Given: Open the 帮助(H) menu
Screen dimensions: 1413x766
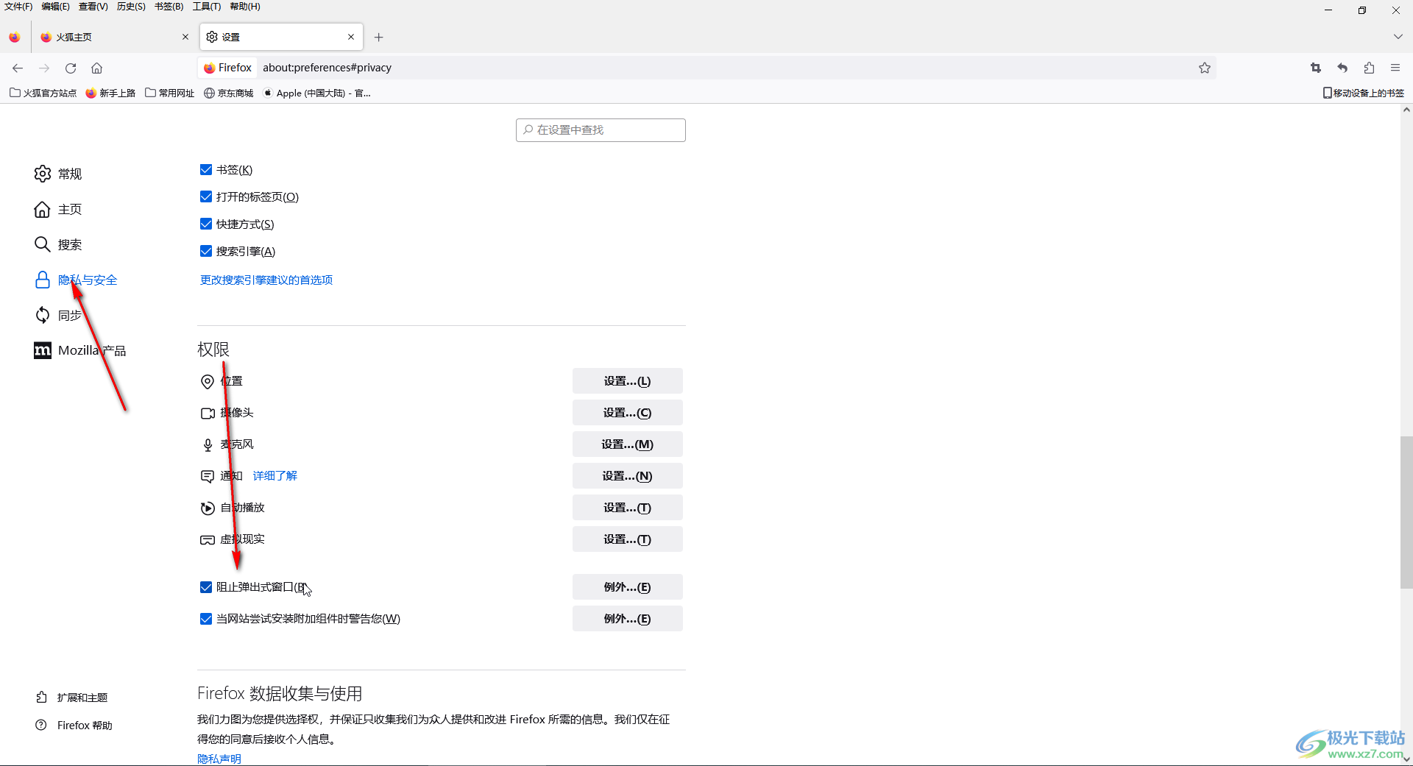Looking at the screenshot, I should coord(245,7).
